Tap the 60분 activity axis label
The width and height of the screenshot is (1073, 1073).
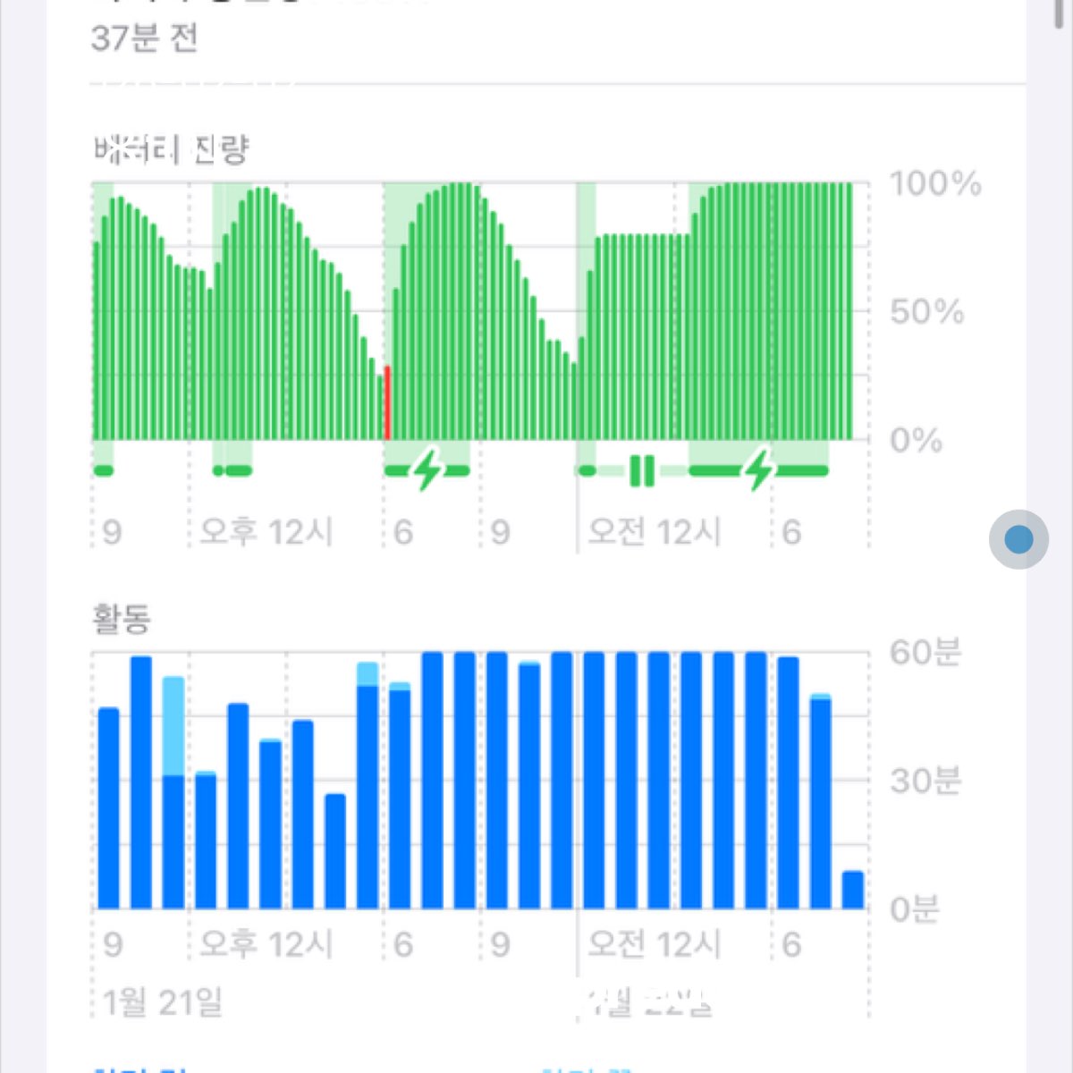click(925, 653)
